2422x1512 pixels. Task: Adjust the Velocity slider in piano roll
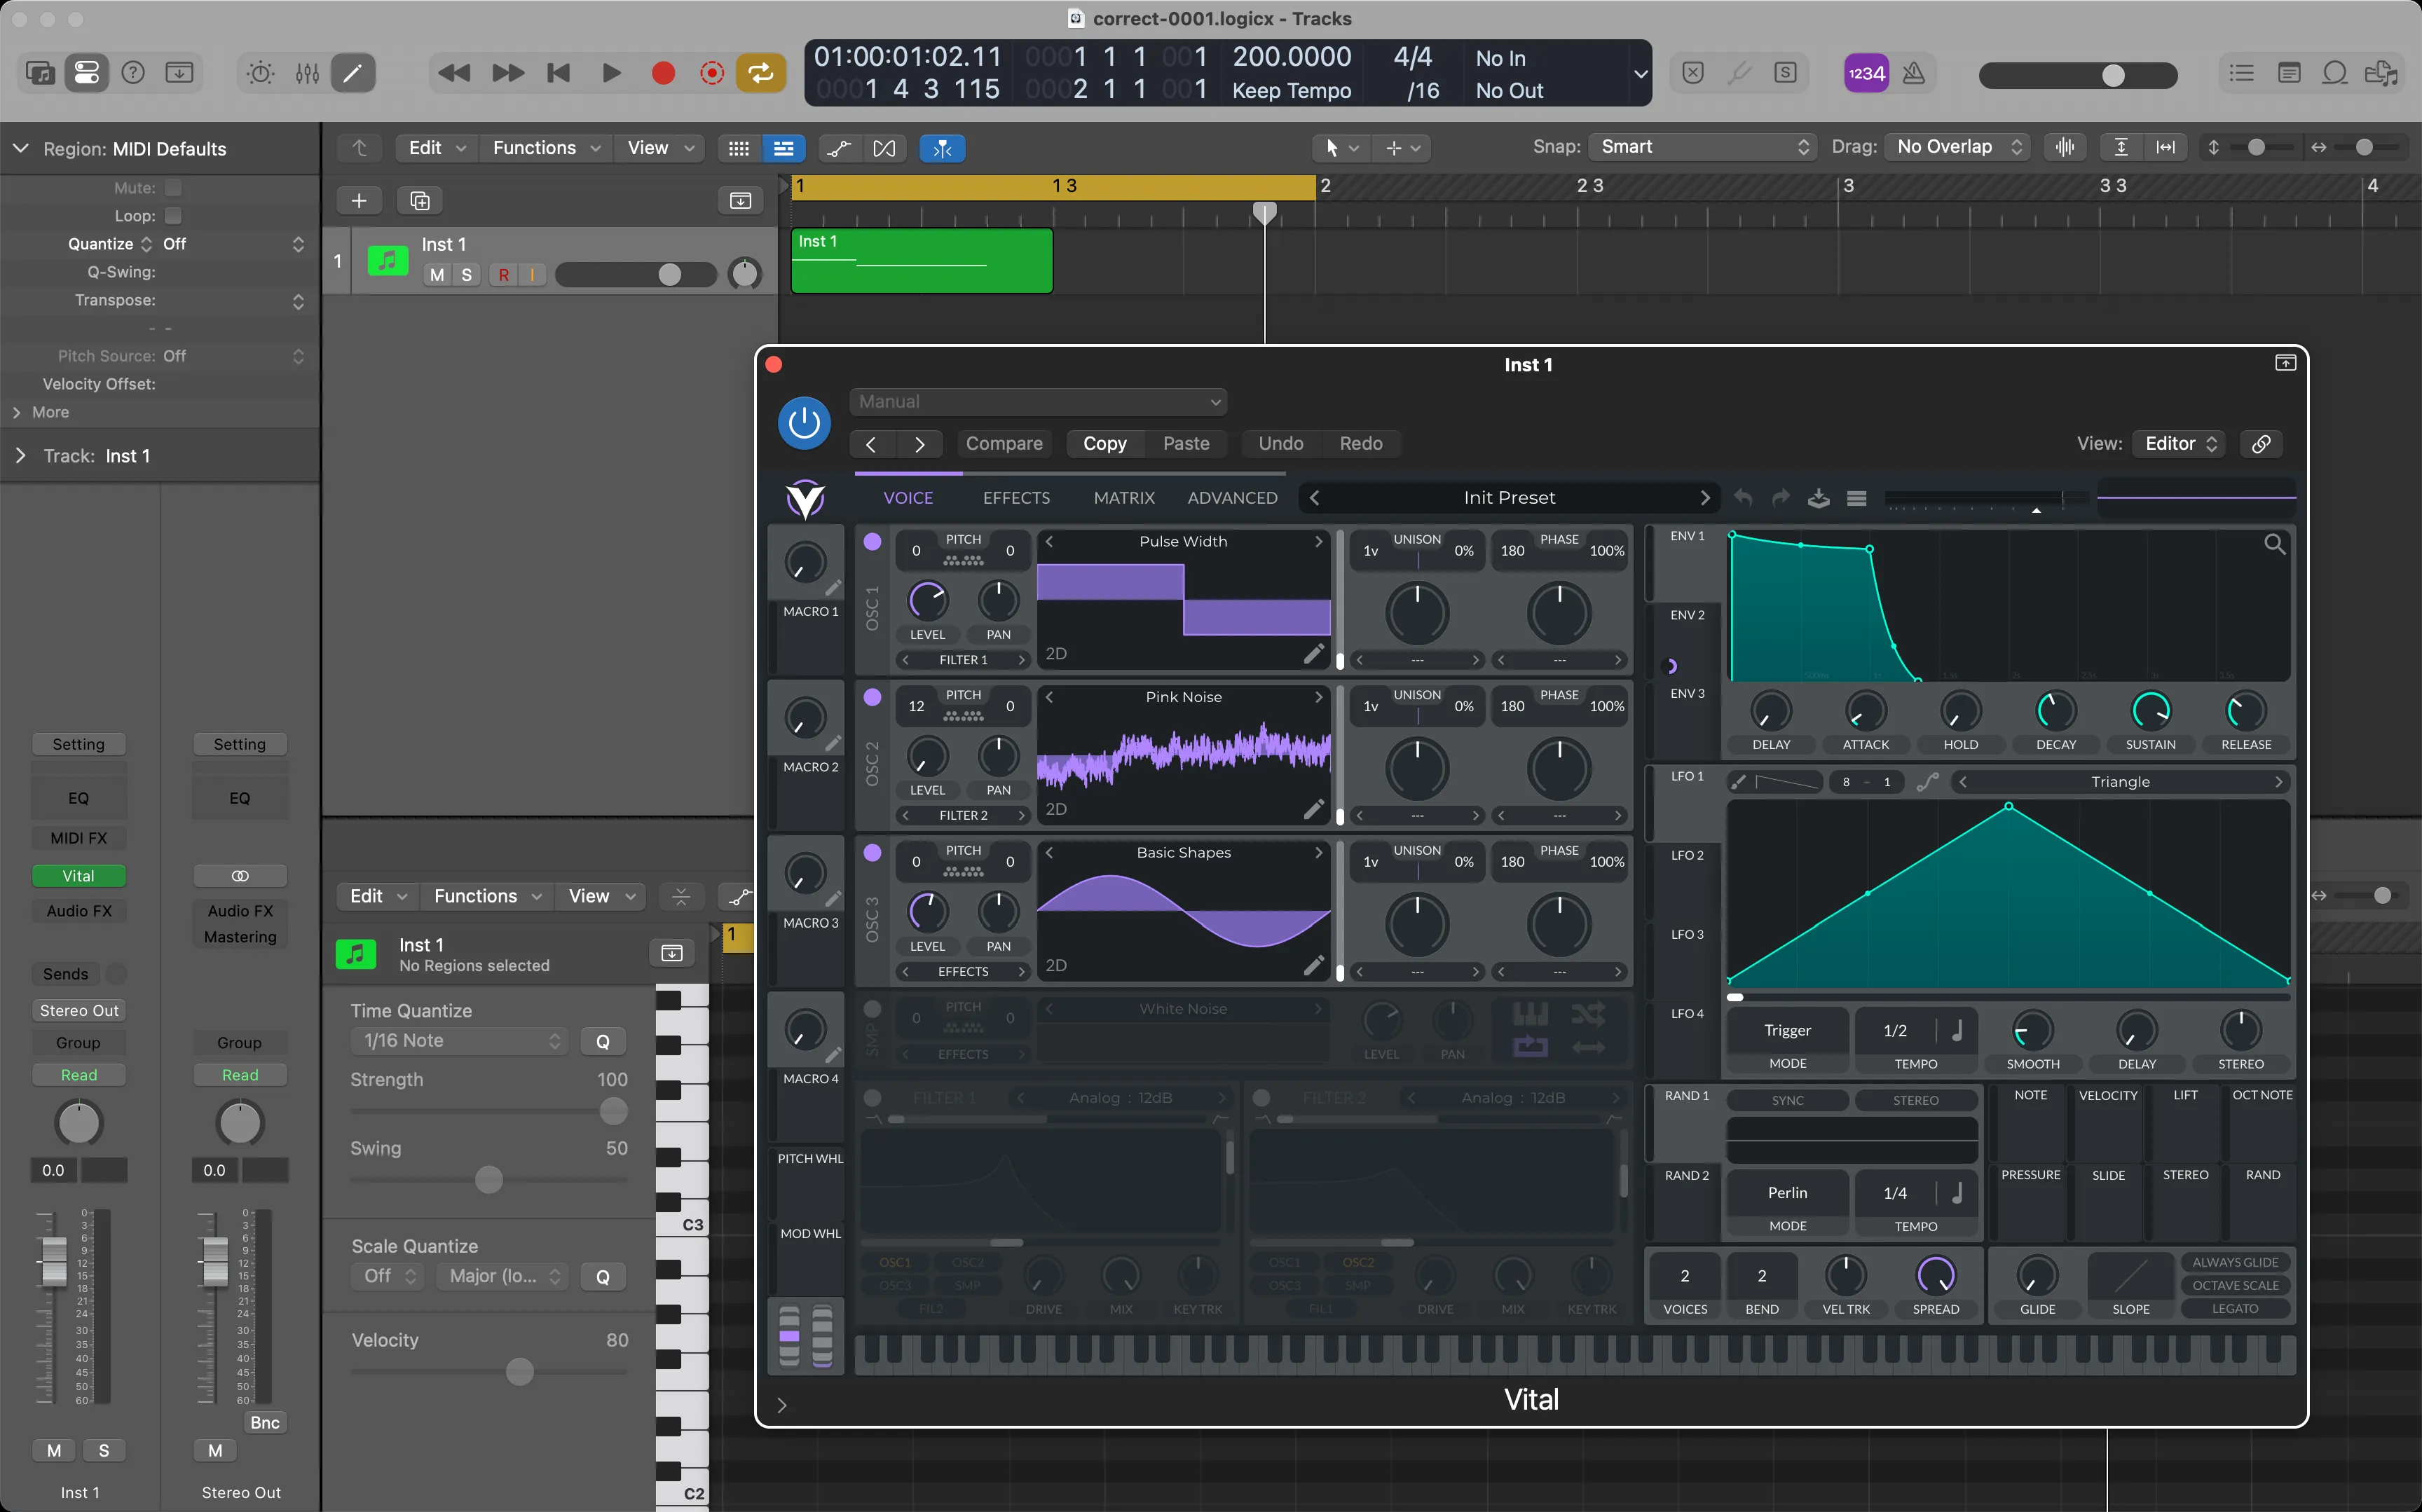pyautogui.click(x=489, y=1372)
